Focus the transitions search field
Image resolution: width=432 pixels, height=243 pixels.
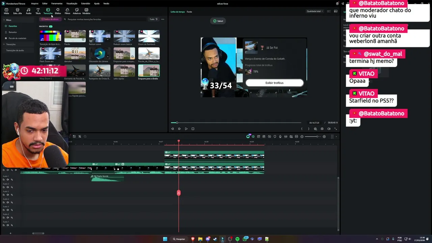click(x=105, y=19)
